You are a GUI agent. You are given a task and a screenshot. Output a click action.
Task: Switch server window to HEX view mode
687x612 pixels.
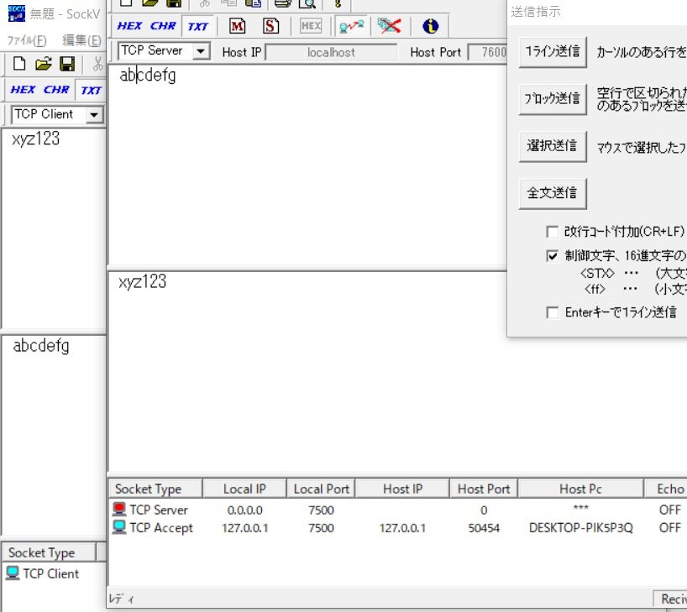click(x=129, y=26)
